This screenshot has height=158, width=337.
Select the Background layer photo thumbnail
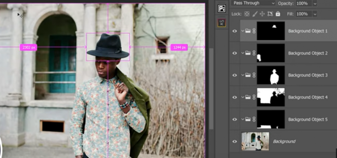point(255,141)
